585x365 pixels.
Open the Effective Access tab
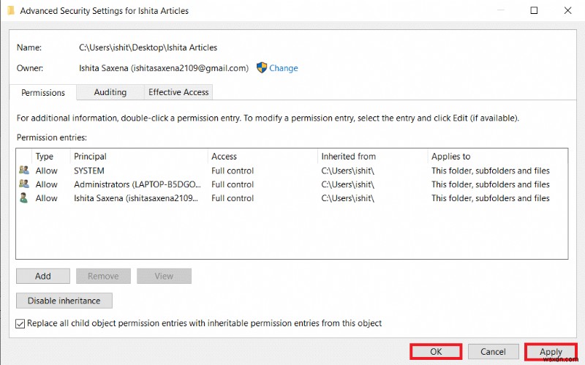point(178,92)
